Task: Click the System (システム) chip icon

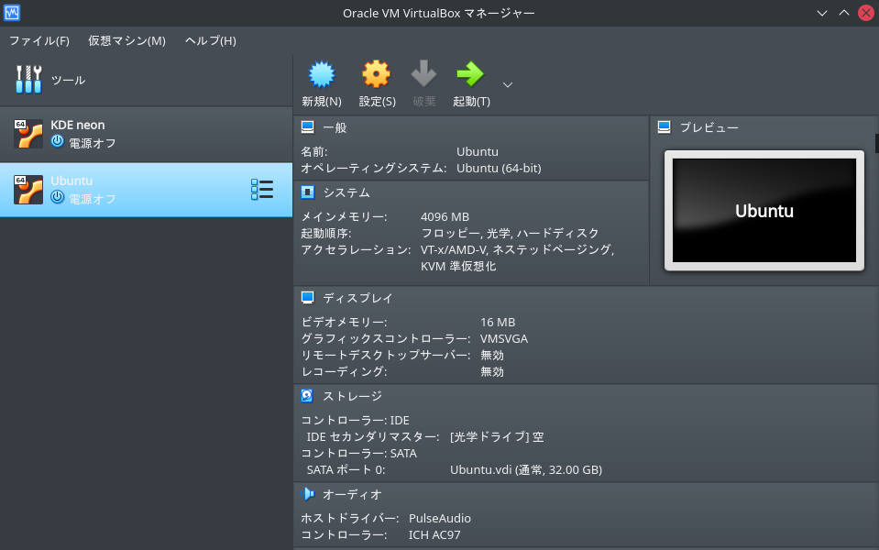Action: point(308,192)
